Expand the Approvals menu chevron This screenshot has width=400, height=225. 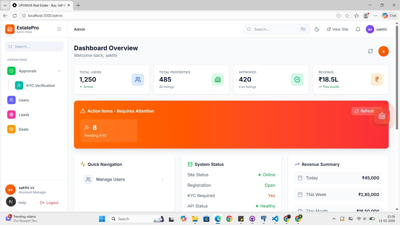59,71
